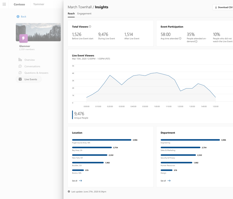Click the Bay Area, CA bar
The height and width of the screenshot is (199, 233).
92,148
